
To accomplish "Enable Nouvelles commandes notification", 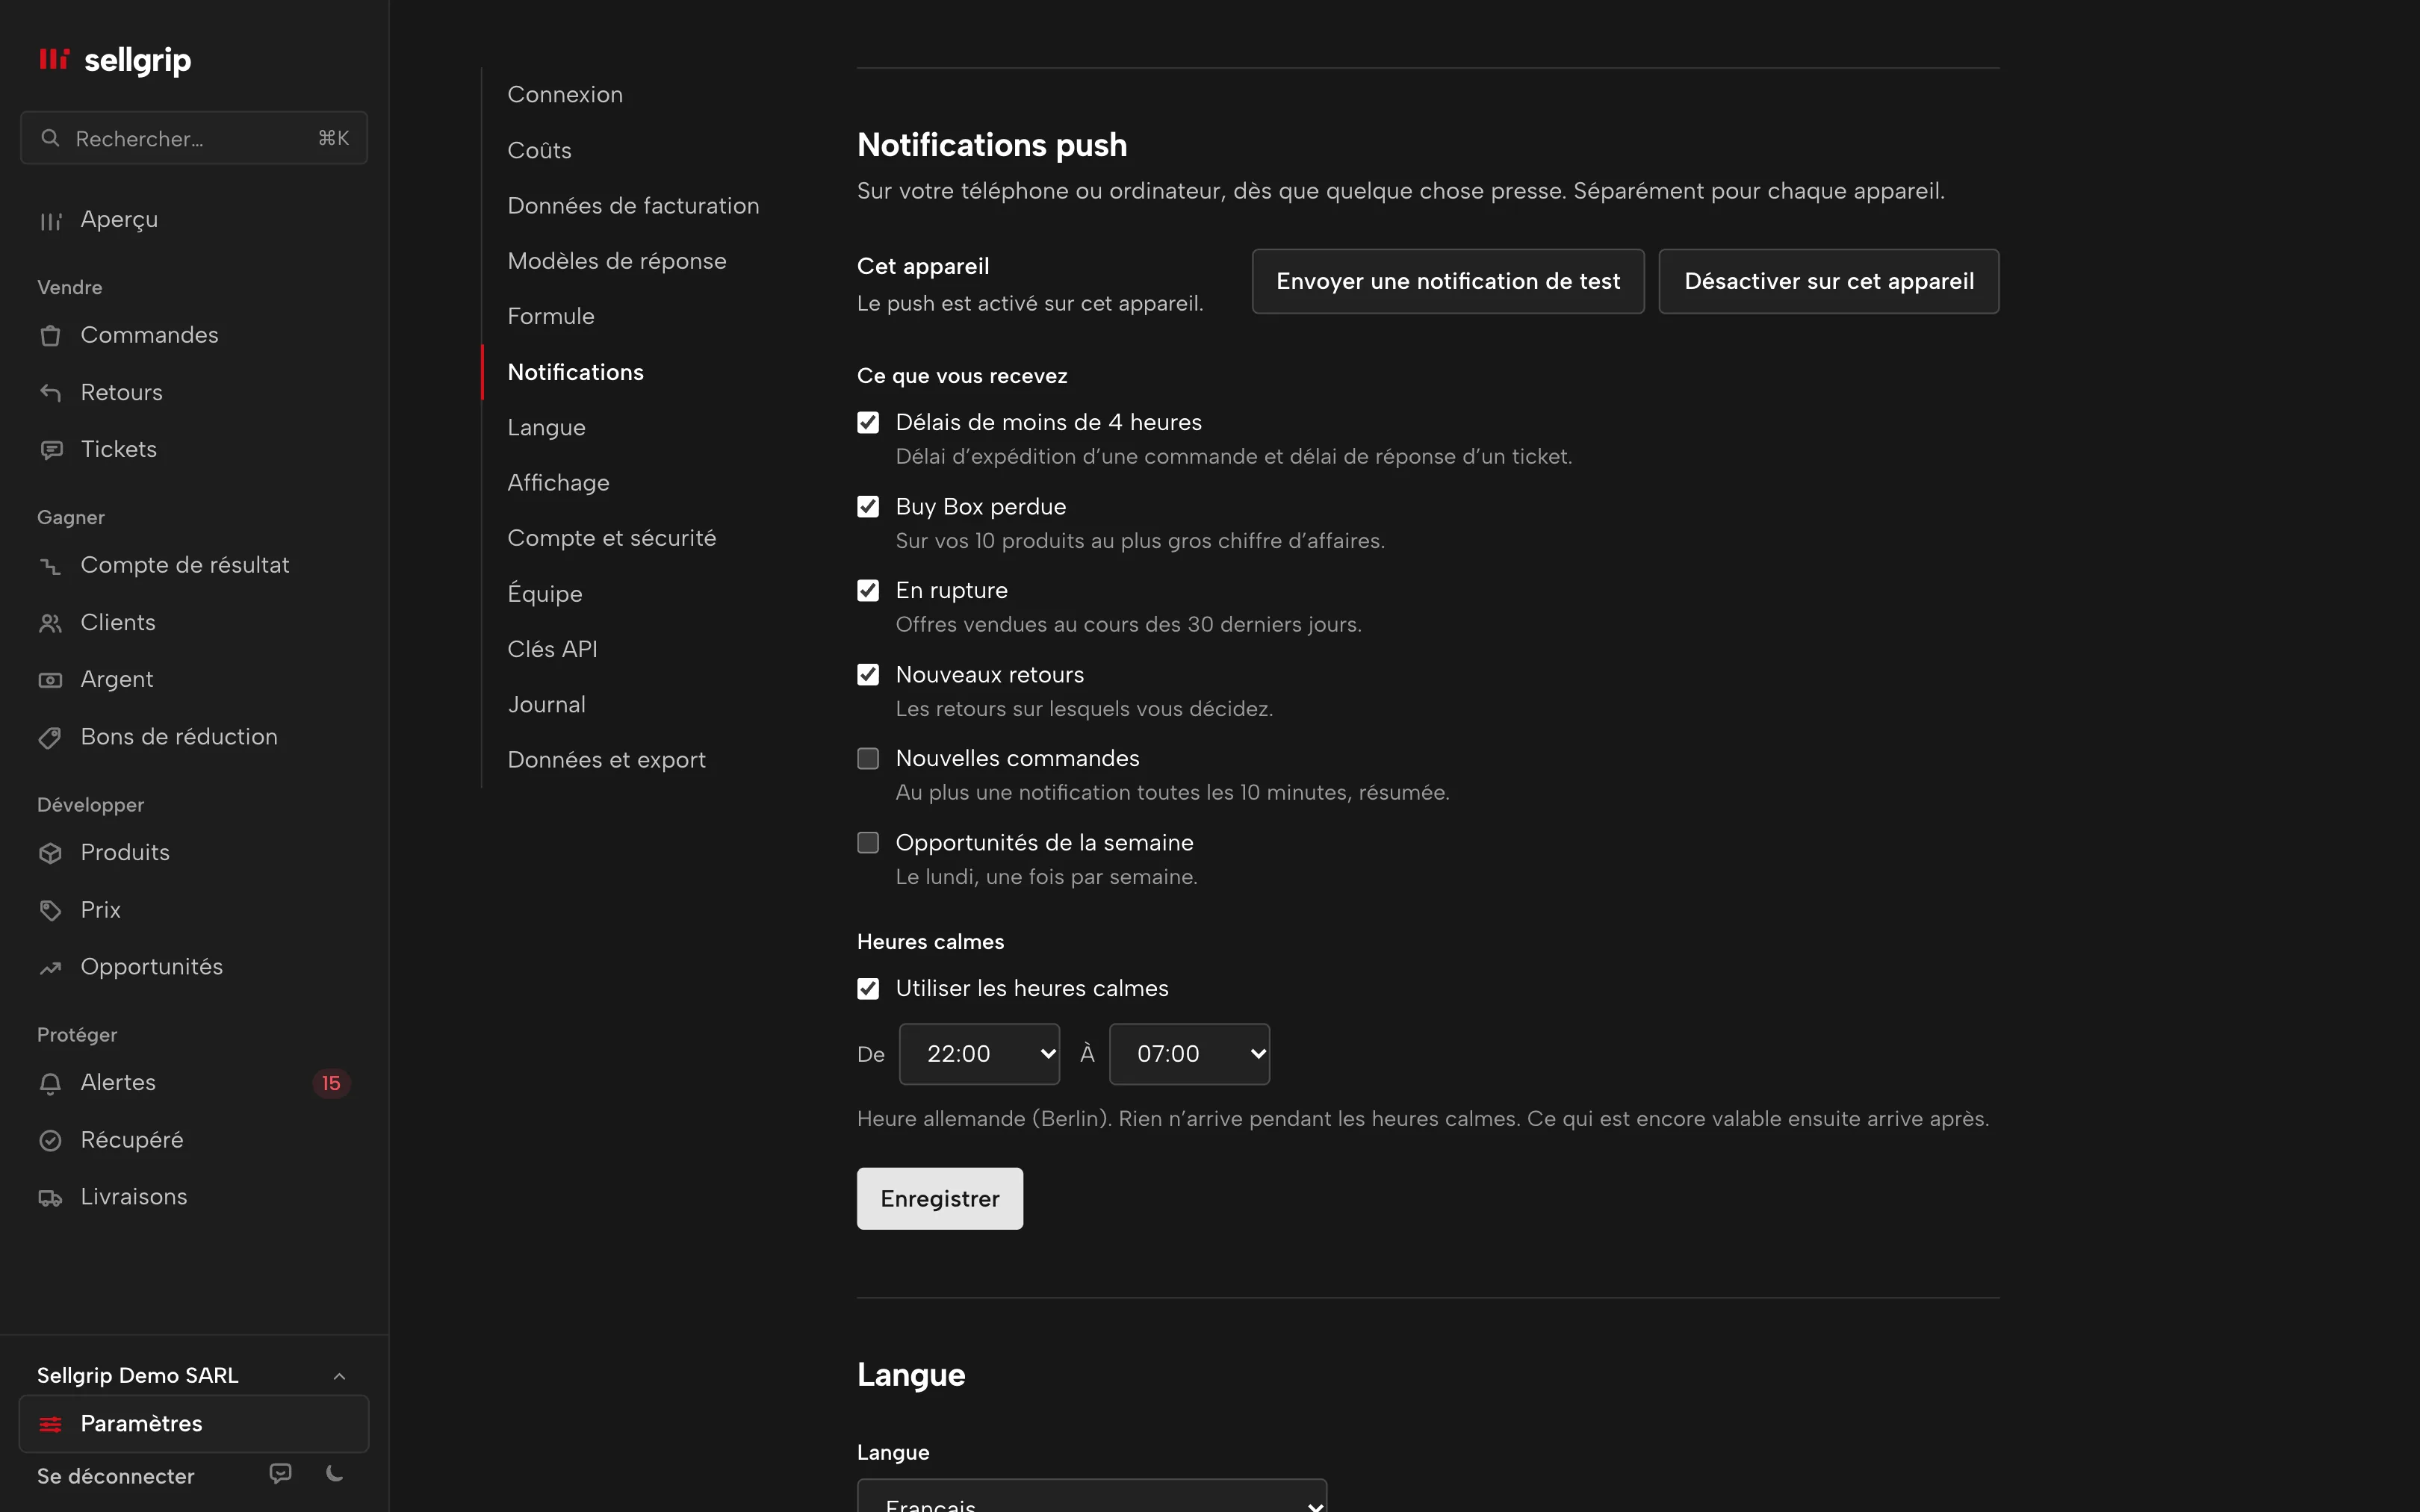I will tap(868, 758).
